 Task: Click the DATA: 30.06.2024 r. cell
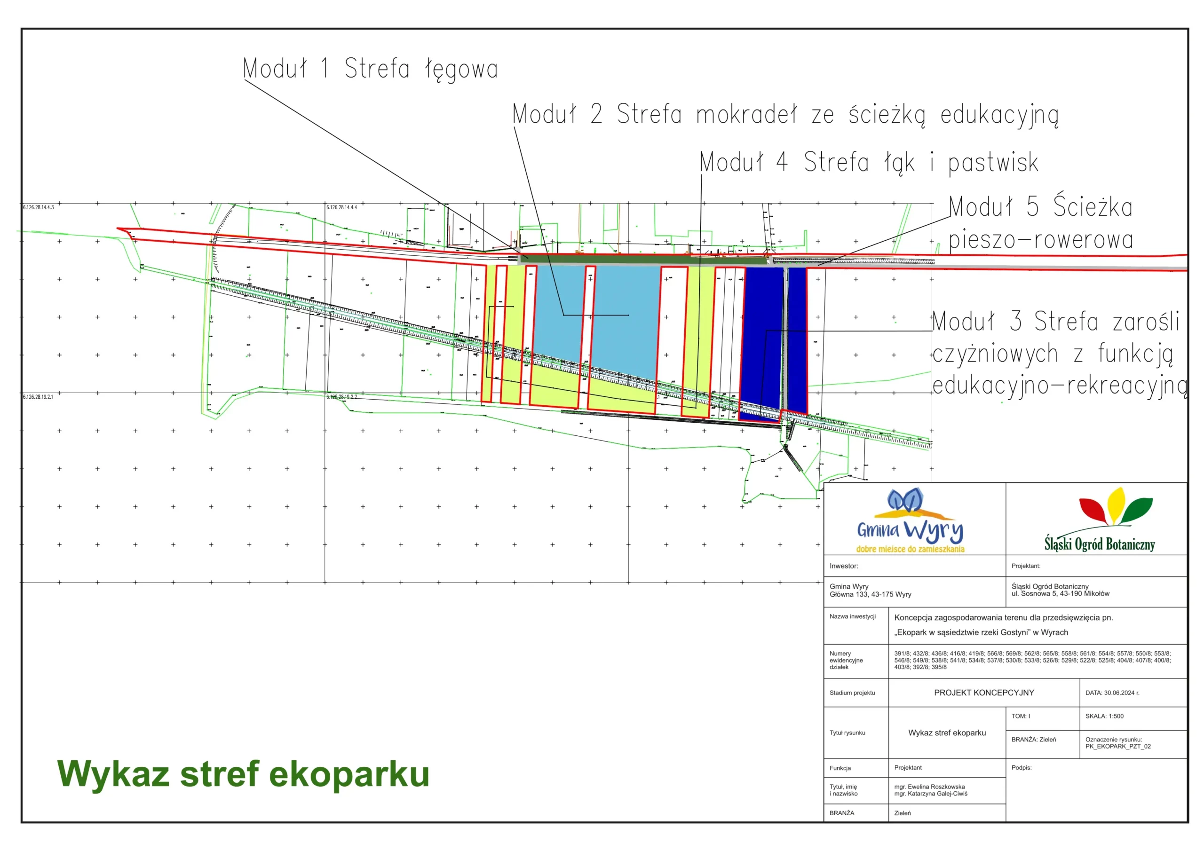(1112, 693)
